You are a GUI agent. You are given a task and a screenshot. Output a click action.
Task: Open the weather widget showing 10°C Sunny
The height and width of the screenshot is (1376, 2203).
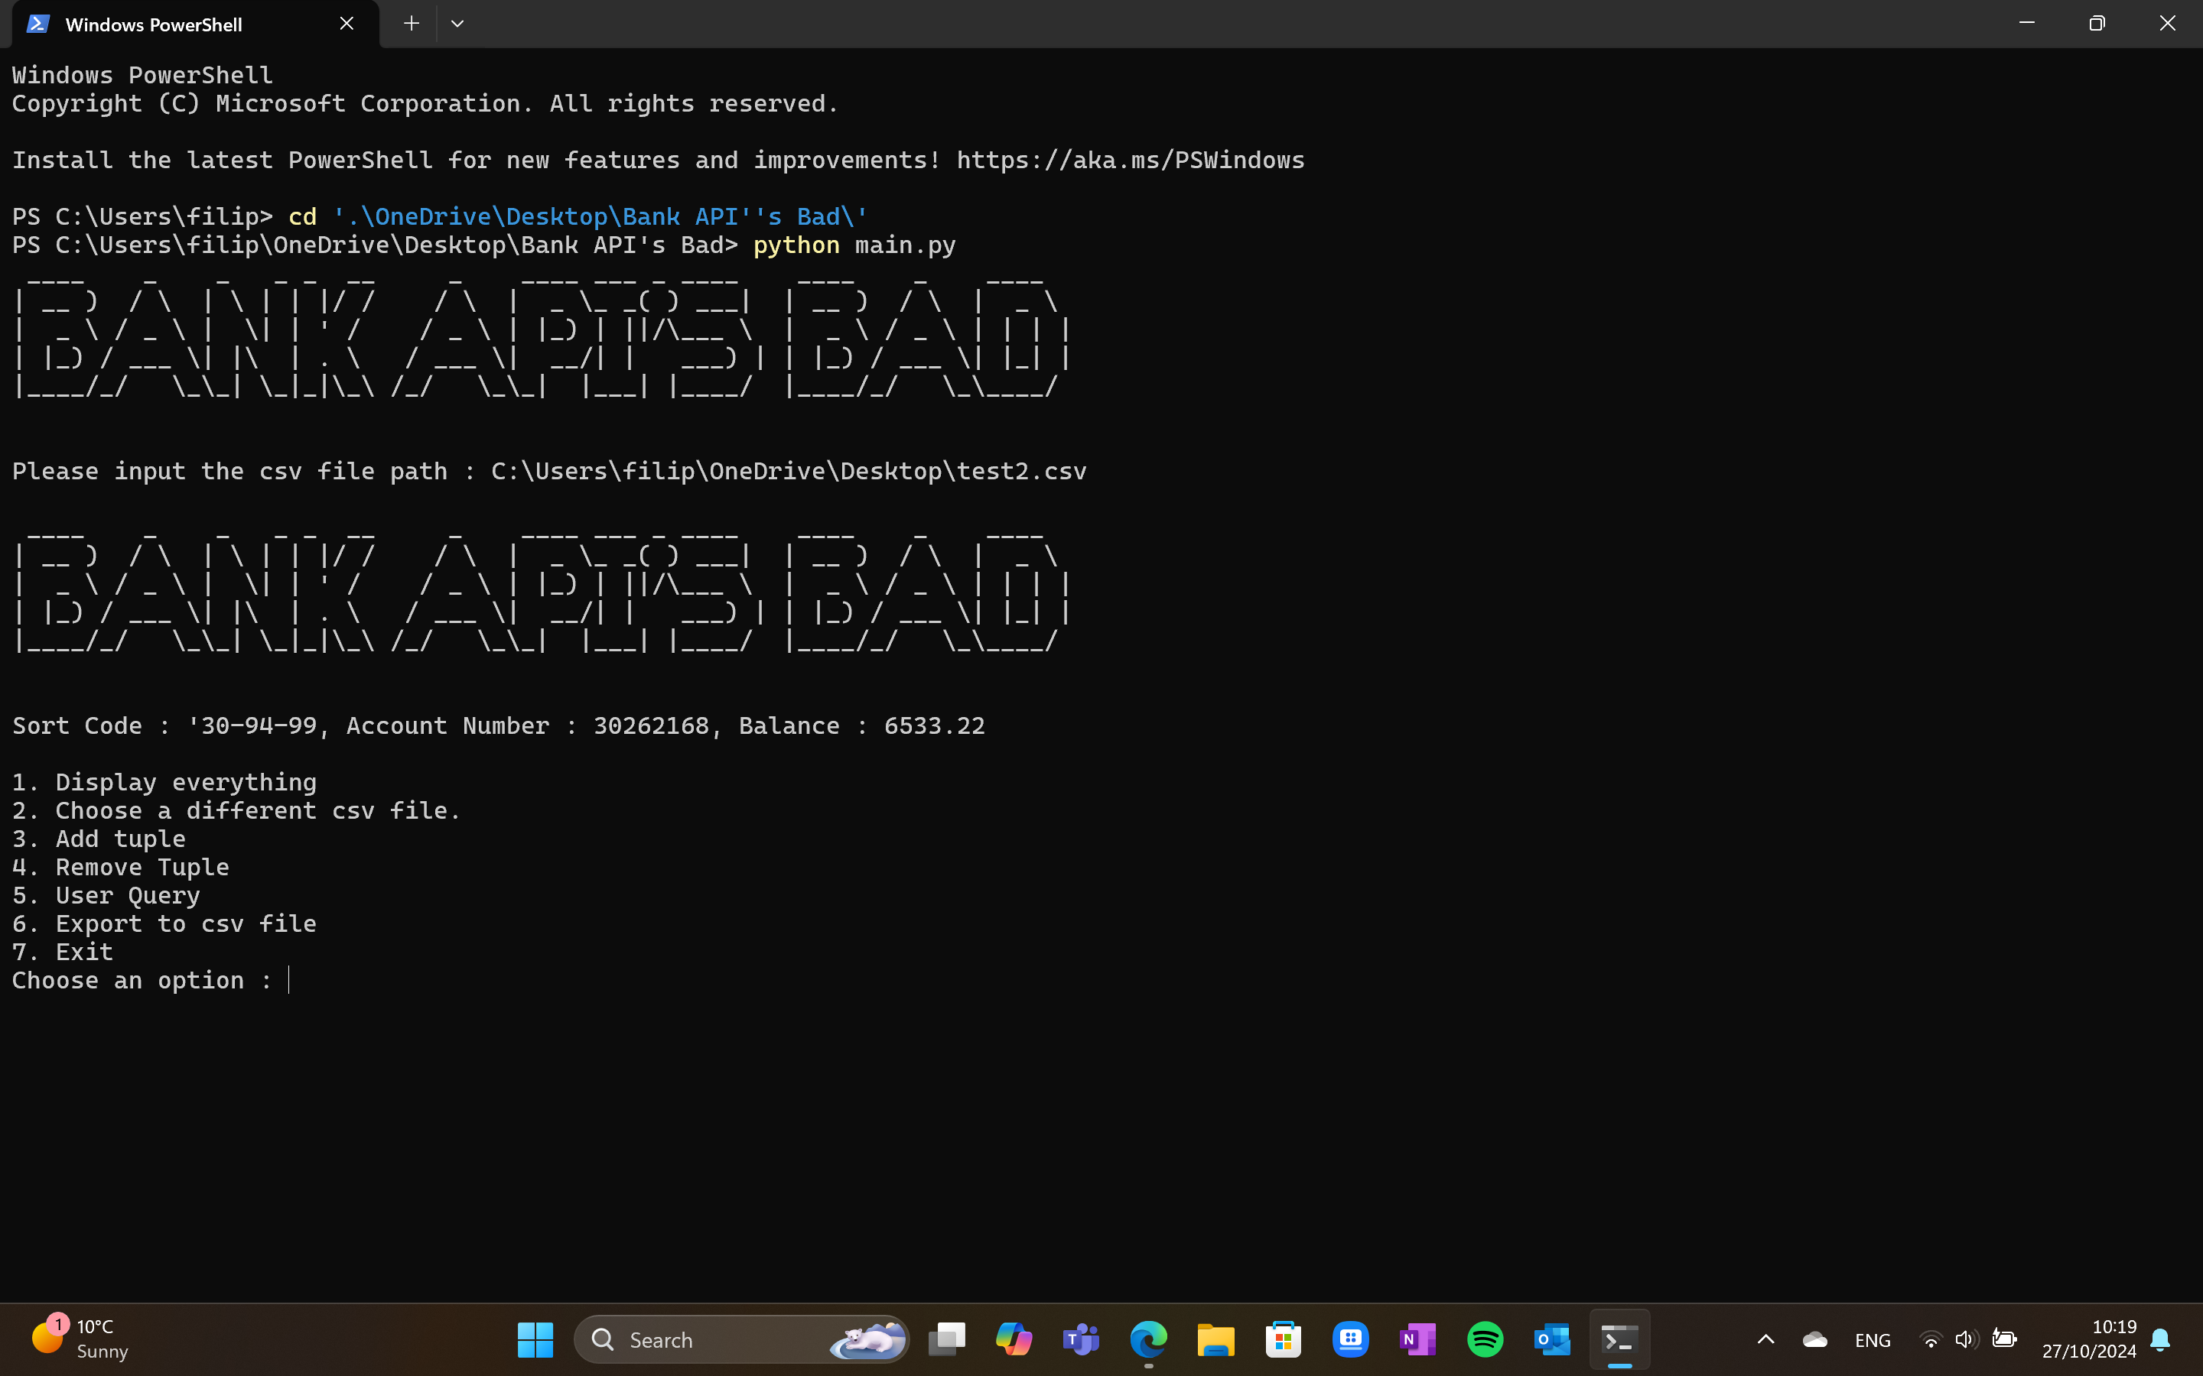[82, 1339]
